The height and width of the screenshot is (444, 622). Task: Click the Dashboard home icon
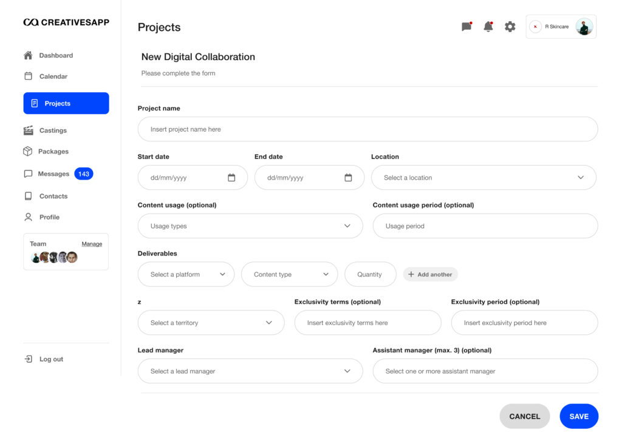[28, 55]
